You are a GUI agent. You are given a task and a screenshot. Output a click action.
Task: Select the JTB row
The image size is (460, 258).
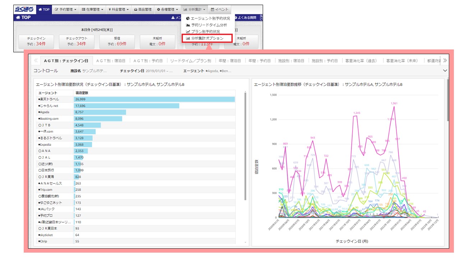(136, 125)
